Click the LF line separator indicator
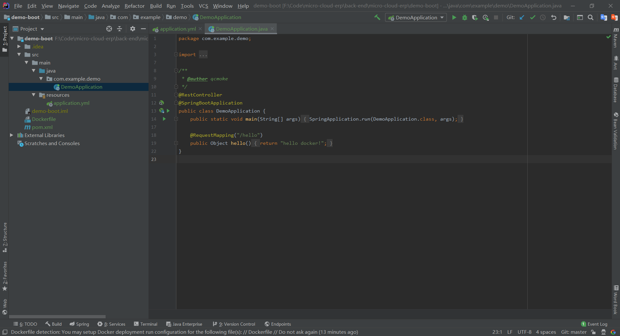This screenshot has height=336, width=620. point(510,332)
